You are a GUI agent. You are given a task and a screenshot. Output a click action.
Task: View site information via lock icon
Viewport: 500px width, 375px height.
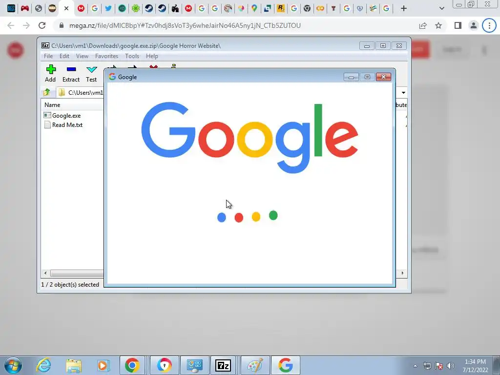coord(62,25)
